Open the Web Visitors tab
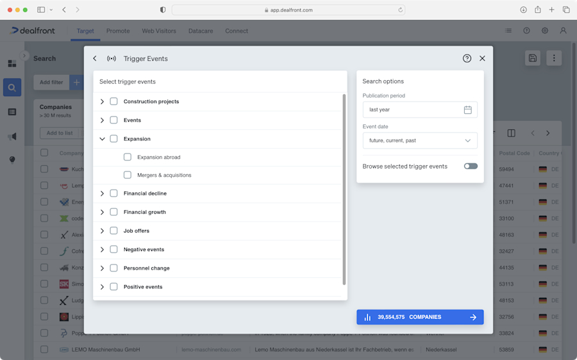The image size is (577, 360). coord(159,31)
